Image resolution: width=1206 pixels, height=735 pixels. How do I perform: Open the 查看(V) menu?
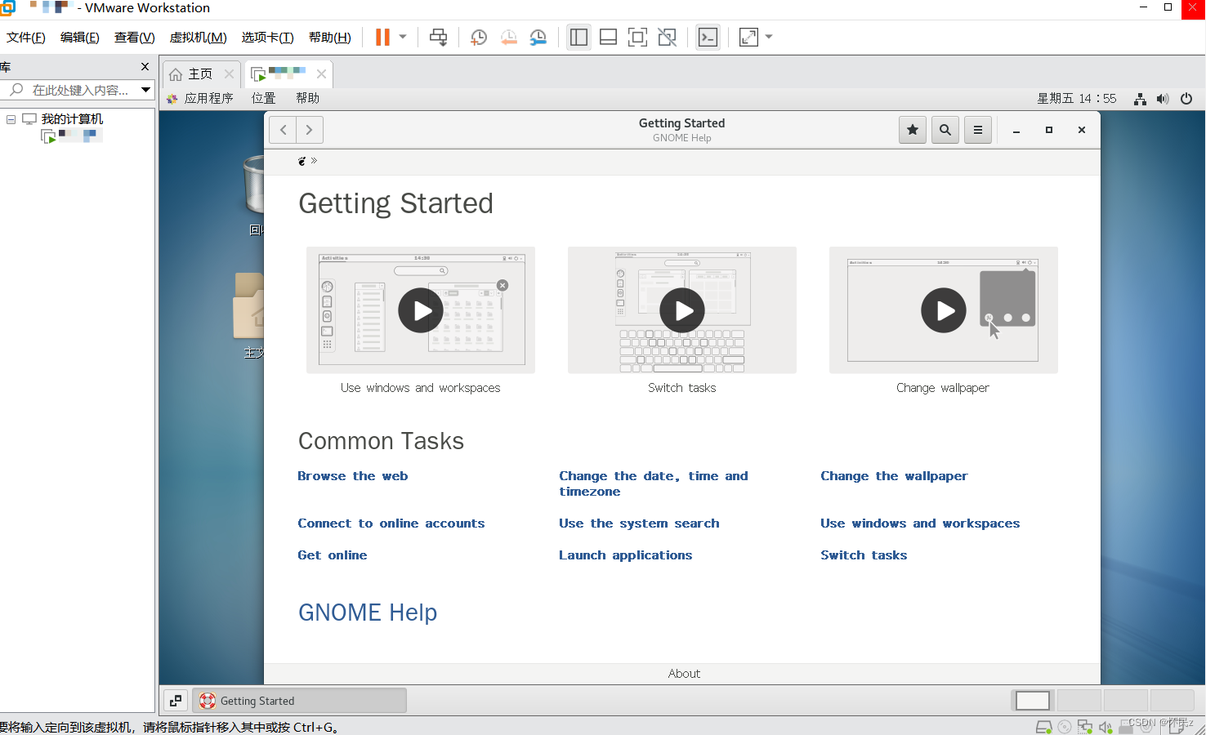point(135,38)
